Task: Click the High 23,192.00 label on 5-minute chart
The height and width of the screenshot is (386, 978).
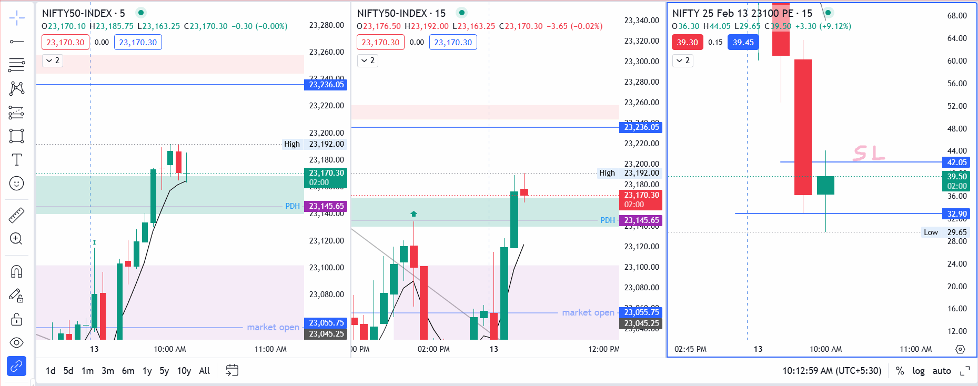Action: (x=314, y=144)
